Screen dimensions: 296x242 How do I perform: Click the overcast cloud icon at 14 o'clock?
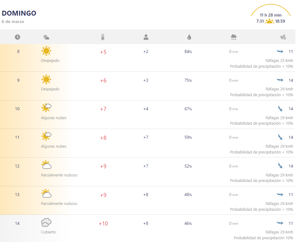pyautogui.click(x=46, y=222)
